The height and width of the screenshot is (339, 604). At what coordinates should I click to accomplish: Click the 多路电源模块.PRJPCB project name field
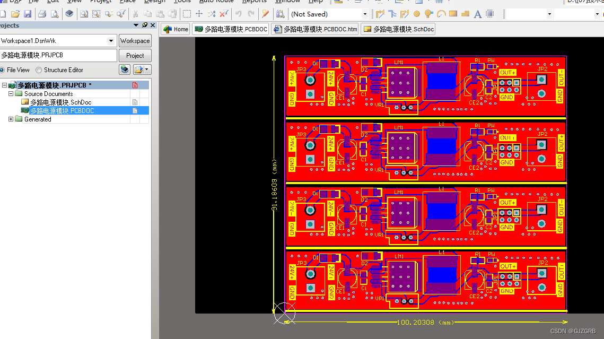click(58, 56)
